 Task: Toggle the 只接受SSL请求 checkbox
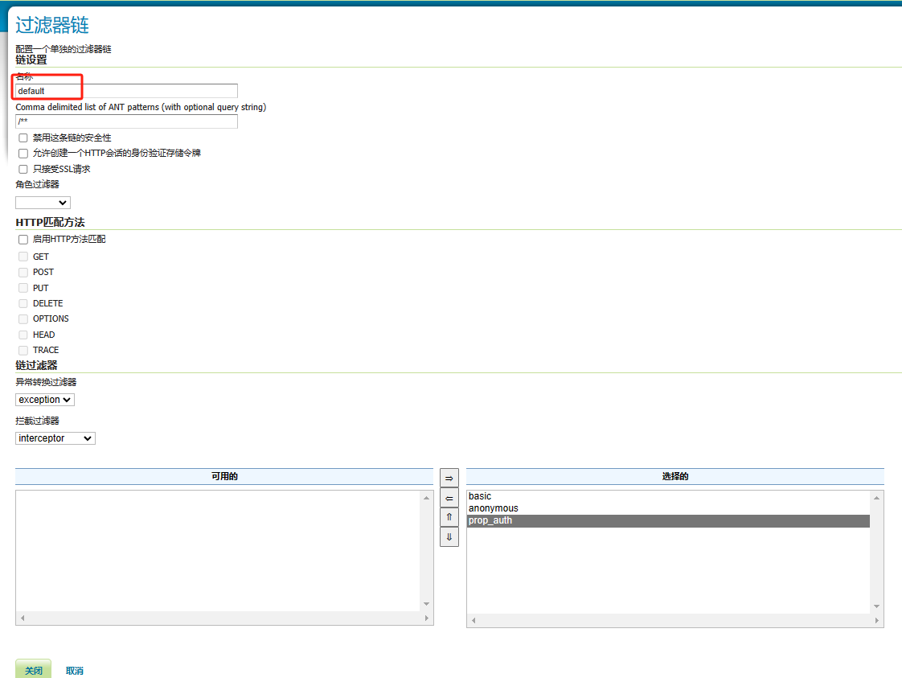click(23, 169)
